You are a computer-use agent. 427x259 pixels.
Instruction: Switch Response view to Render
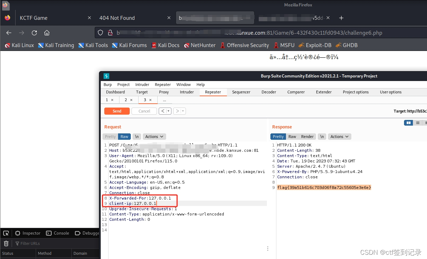tap(307, 137)
